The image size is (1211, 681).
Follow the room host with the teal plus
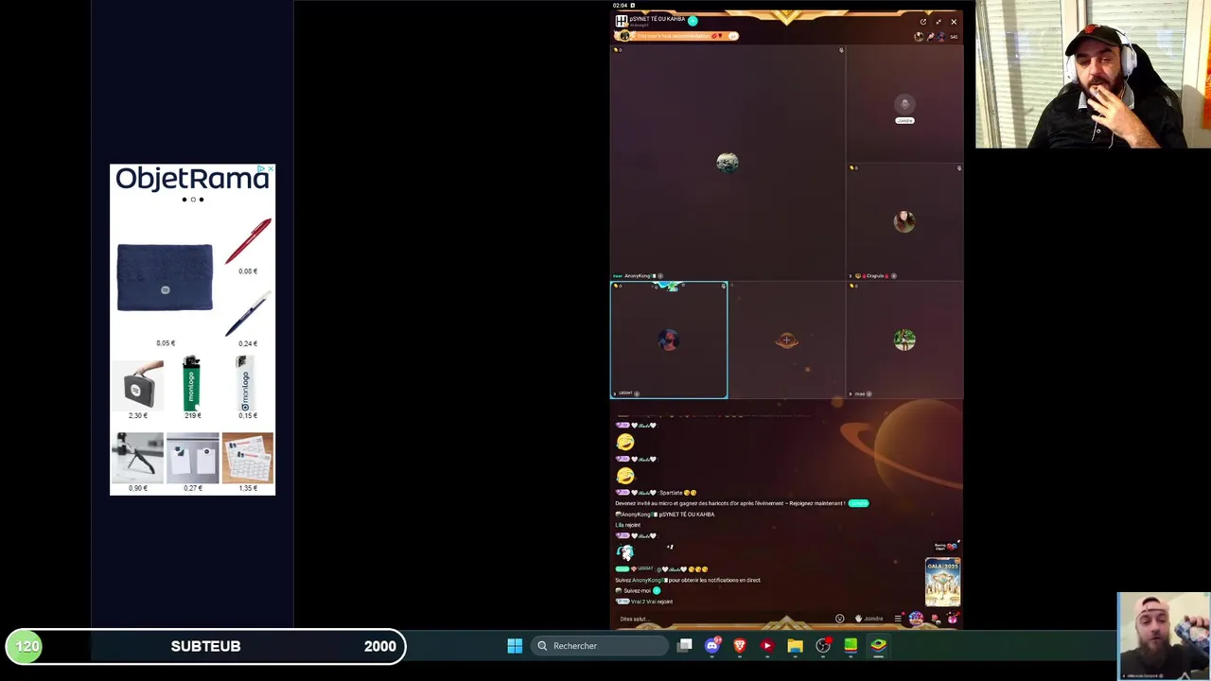click(x=693, y=21)
